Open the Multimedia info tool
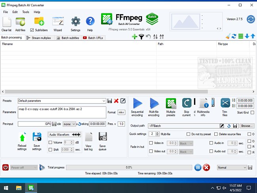Image resolution: width=257 pixels, height=193 pixels. coord(203,104)
